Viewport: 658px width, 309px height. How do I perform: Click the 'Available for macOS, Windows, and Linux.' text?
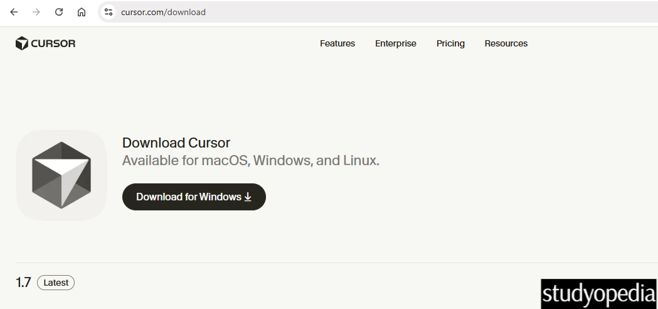click(250, 161)
